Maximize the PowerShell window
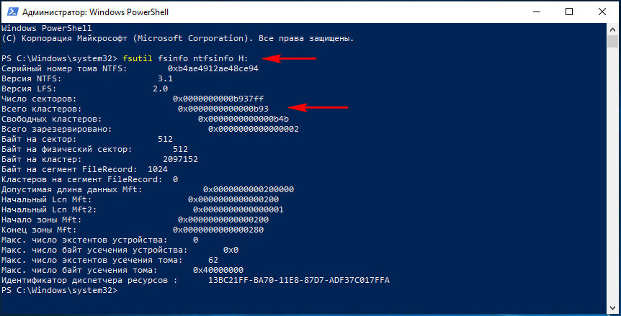The width and height of the screenshot is (621, 316). (569, 12)
